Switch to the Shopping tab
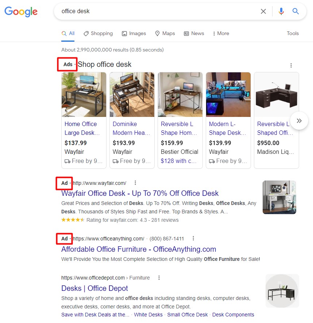Viewport: 313px width, 323px height. 98,33
